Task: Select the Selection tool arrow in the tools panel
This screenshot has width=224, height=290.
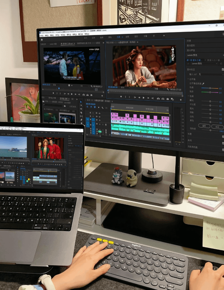Action: (x=81, y=102)
